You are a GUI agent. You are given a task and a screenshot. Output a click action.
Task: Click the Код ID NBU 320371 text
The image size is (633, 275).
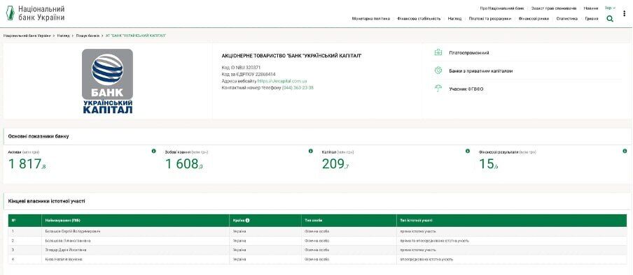click(241, 68)
